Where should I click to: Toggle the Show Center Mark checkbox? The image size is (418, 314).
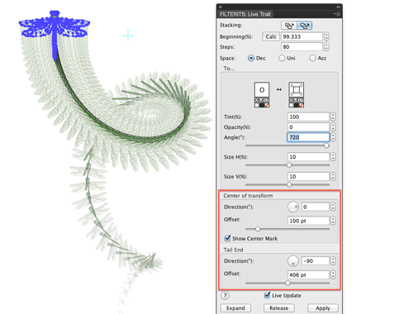pos(227,238)
